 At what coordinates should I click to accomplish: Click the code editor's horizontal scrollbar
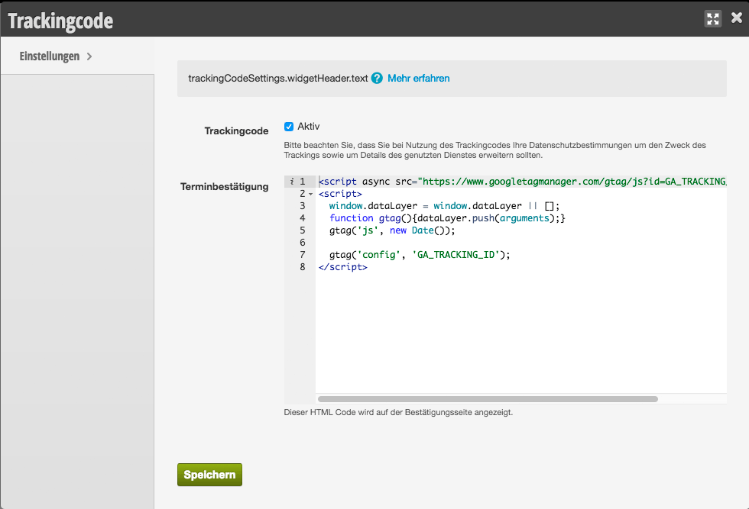click(488, 398)
